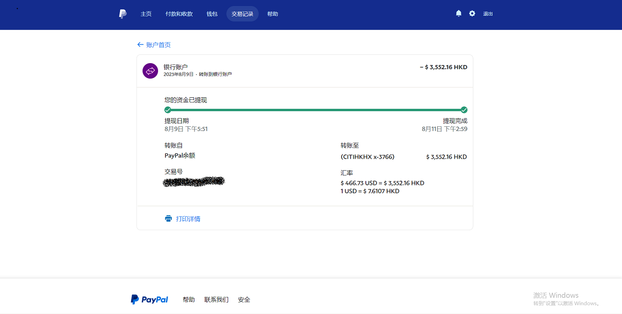Select the 交易记录 tab
Image resolution: width=622 pixels, height=314 pixels.
[242, 14]
